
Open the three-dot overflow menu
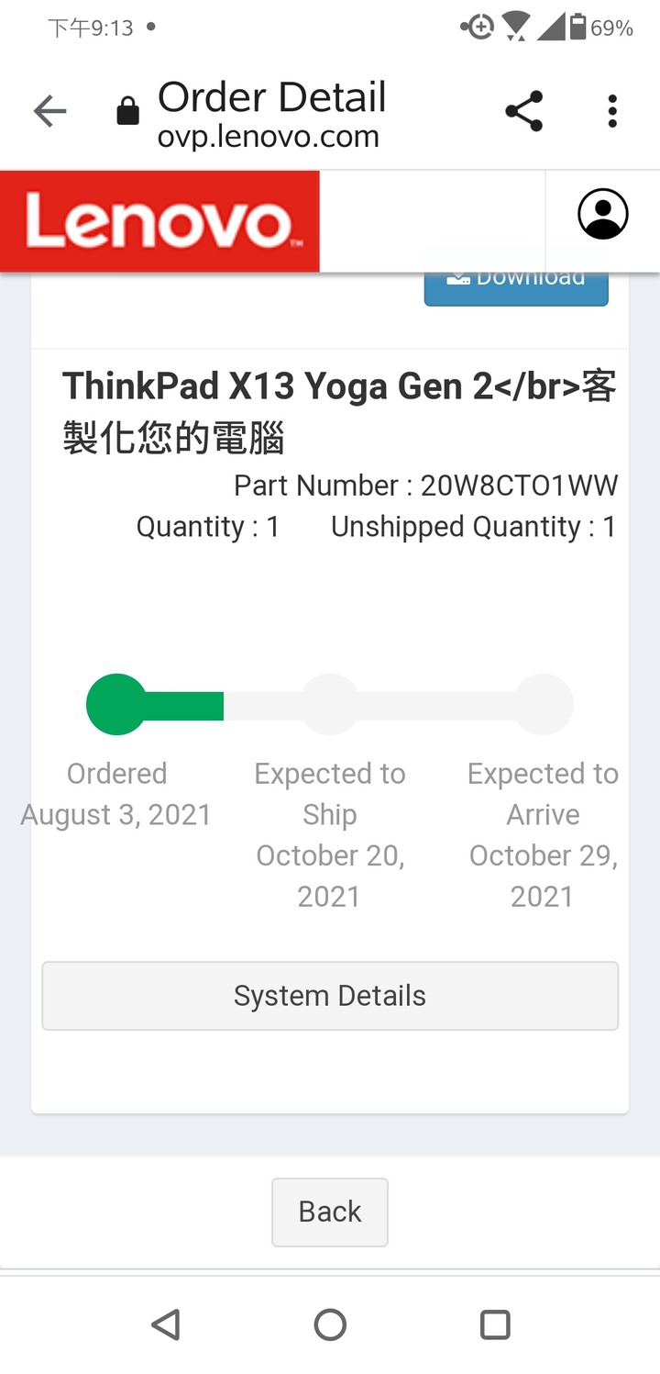point(612,112)
